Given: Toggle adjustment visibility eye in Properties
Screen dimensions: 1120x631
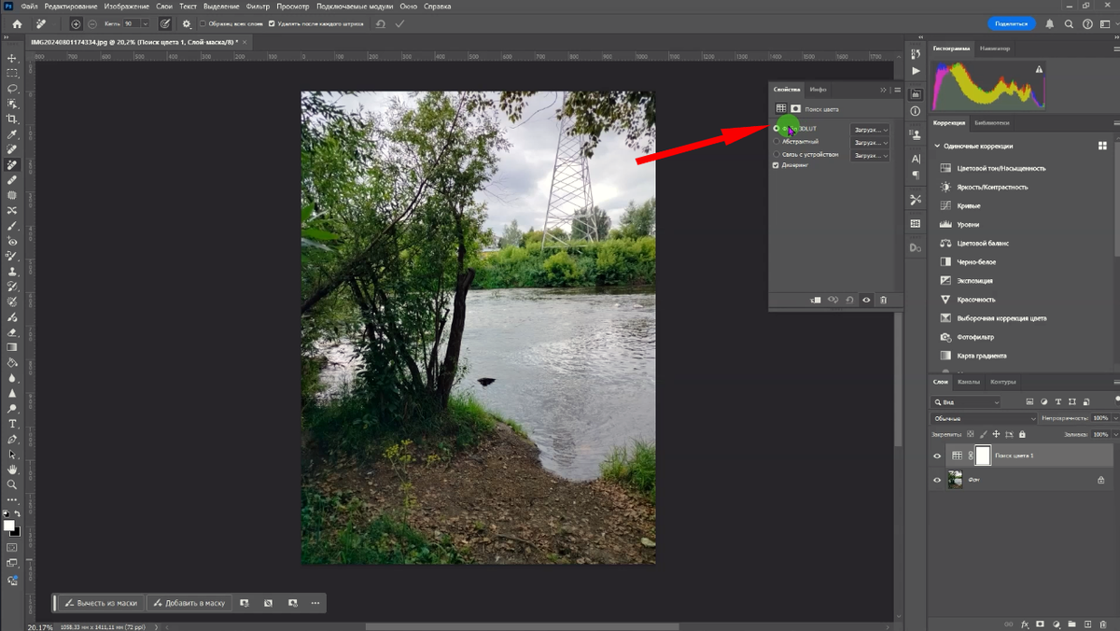Looking at the screenshot, I should (866, 301).
